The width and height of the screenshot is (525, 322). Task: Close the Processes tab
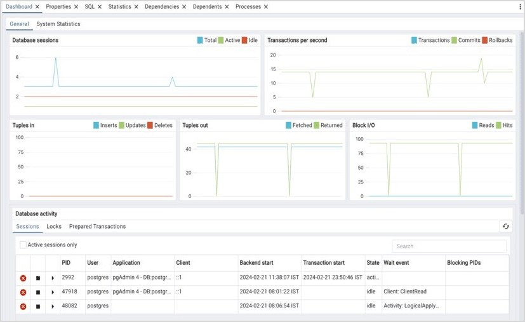click(266, 7)
